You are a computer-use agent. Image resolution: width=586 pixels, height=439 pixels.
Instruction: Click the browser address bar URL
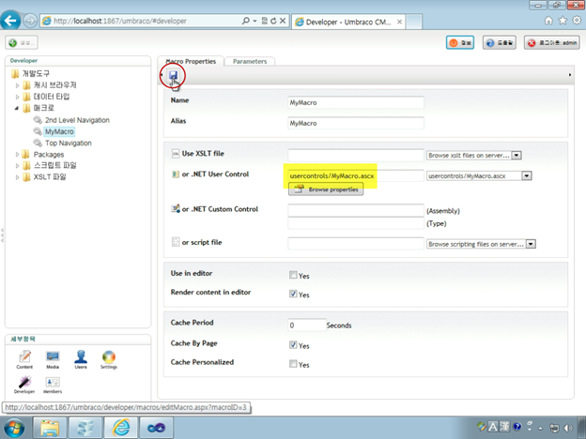[120, 21]
